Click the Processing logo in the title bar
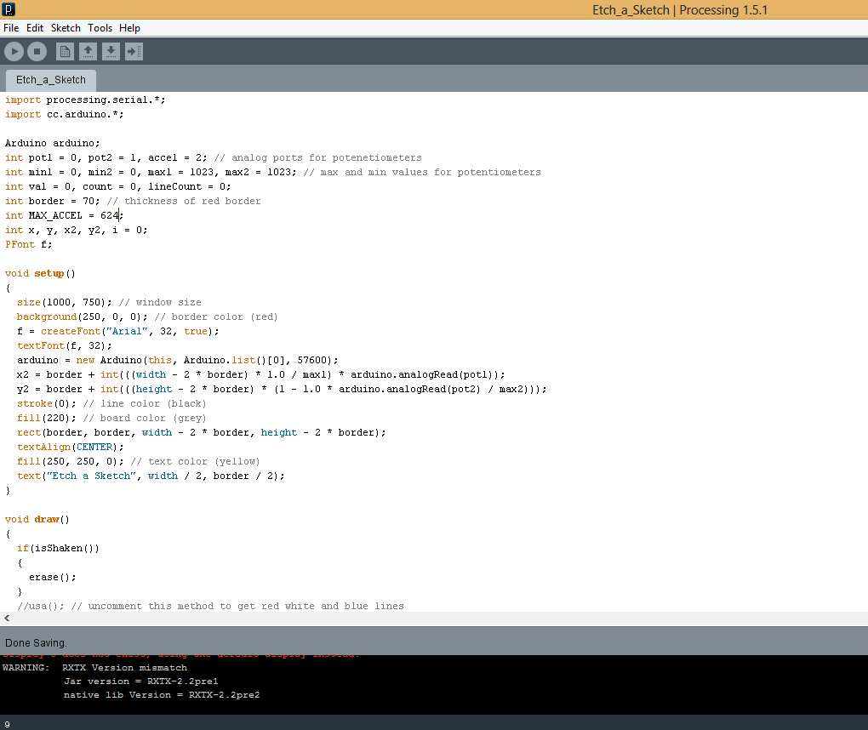 click(x=9, y=9)
